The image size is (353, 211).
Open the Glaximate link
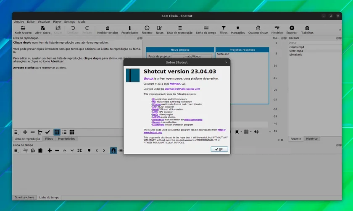[158, 125]
